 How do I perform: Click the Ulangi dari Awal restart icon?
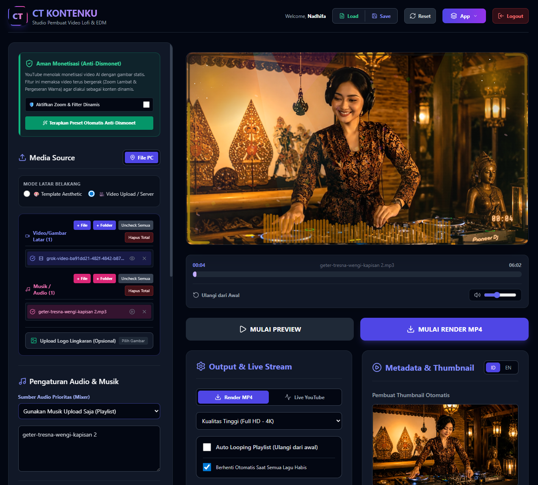pos(196,295)
